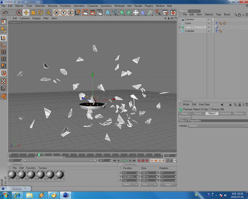
Task: Open the Materials Texture menu
Action: [42, 168]
